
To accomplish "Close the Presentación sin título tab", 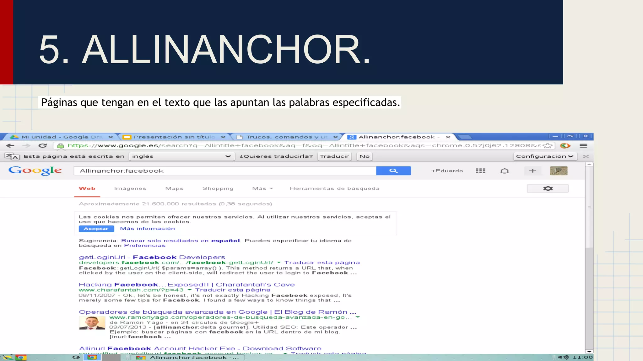I will 223,137.
